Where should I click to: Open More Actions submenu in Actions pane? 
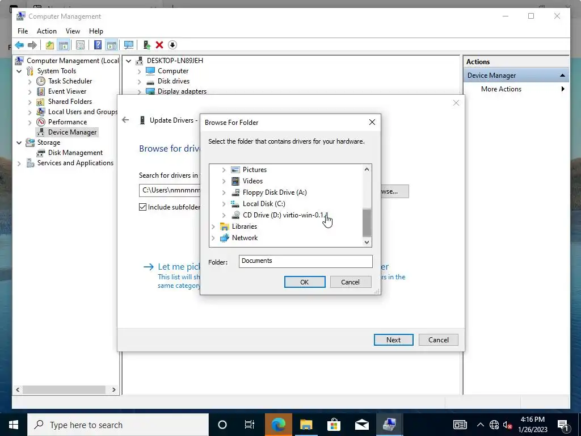[516, 89]
